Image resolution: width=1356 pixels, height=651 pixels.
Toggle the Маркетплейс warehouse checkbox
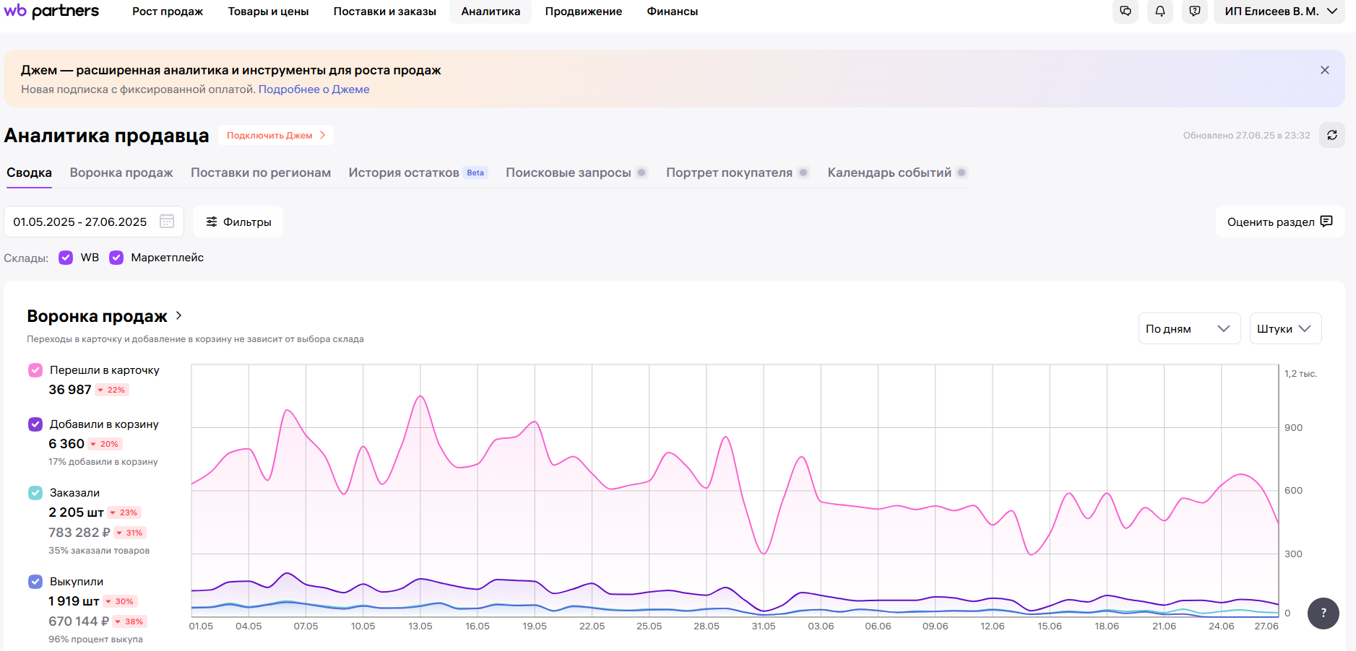[116, 258]
